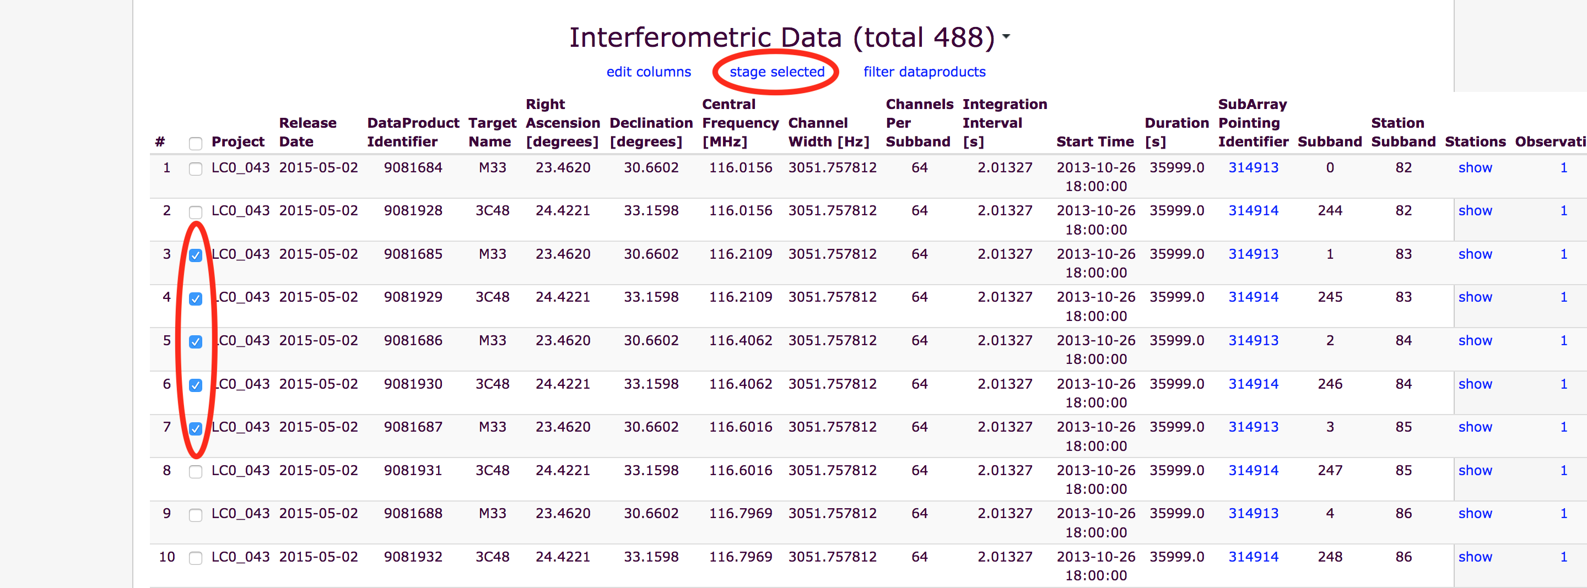Uncheck the box for row 3 (9081685)
1587x588 pixels.
[x=195, y=255]
